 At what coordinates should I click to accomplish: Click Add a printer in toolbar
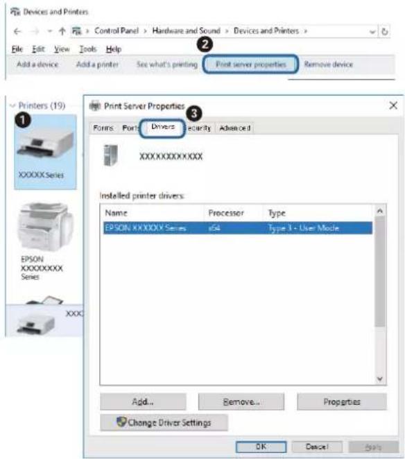[x=97, y=64]
